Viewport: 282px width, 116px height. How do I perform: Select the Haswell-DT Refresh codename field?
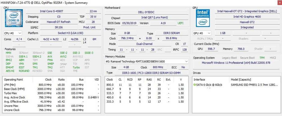[59, 22]
